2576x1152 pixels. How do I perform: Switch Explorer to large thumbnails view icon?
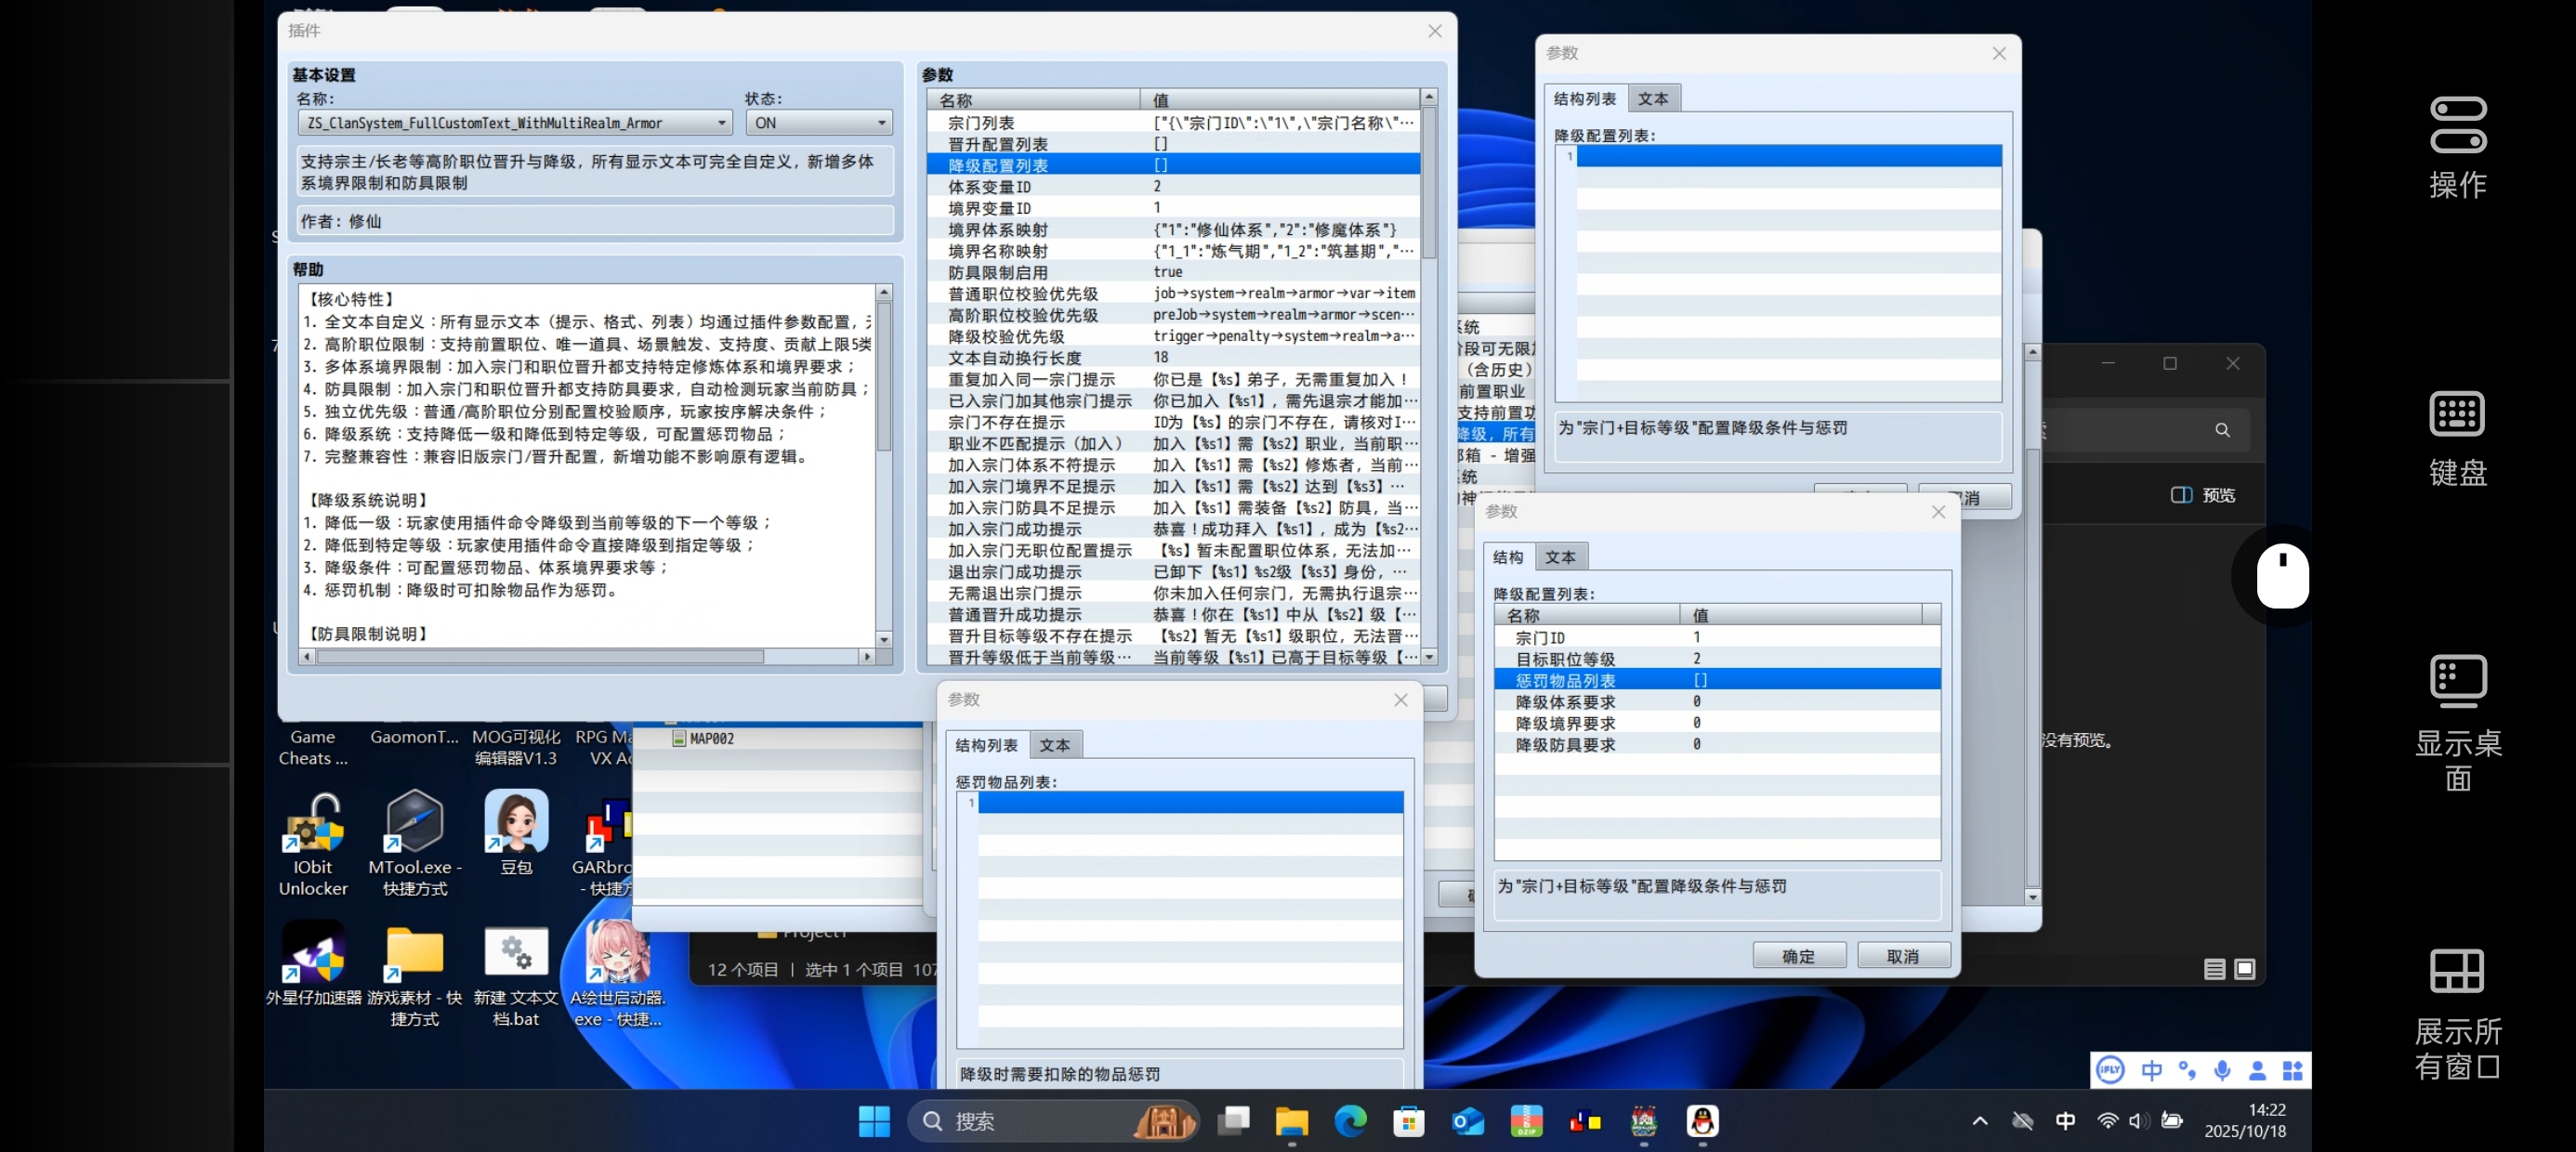coord(2245,969)
